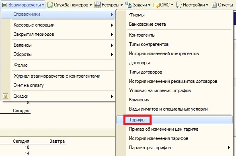Open the Обороты submenu
This screenshot has height=156, width=236.
[x=58, y=54]
